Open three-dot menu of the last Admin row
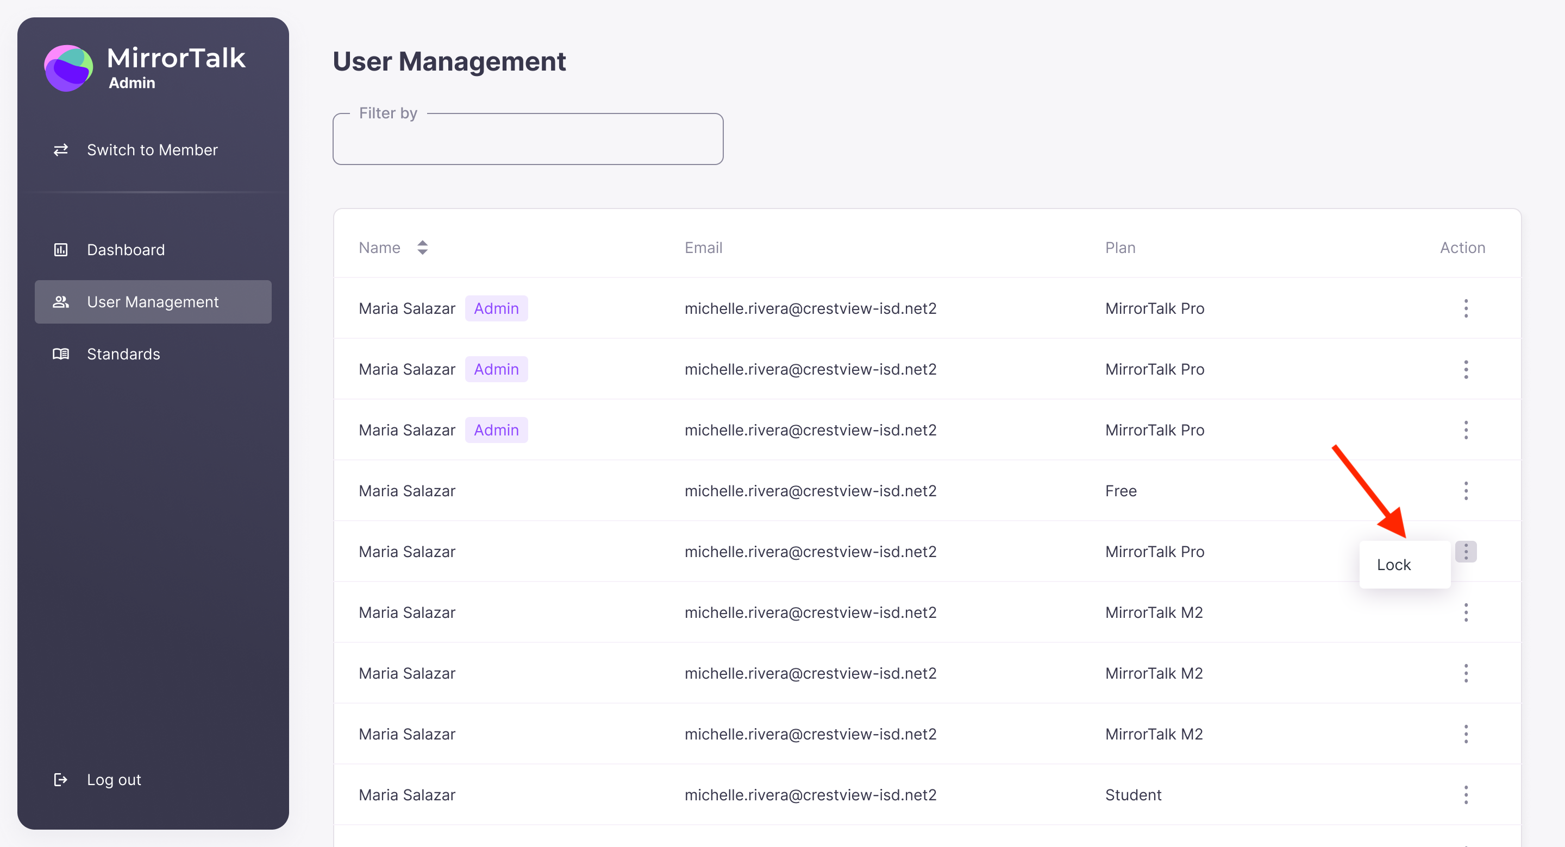The width and height of the screenshot is (1565, 847). (x=1466, y=430)
